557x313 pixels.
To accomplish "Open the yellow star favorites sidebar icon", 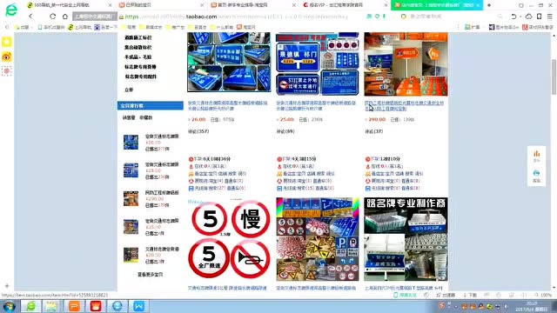I will pyautogui.click(x=6, y=42).
